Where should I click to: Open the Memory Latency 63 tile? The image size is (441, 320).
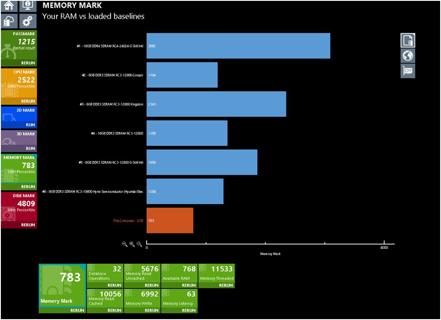click(179, 298)
